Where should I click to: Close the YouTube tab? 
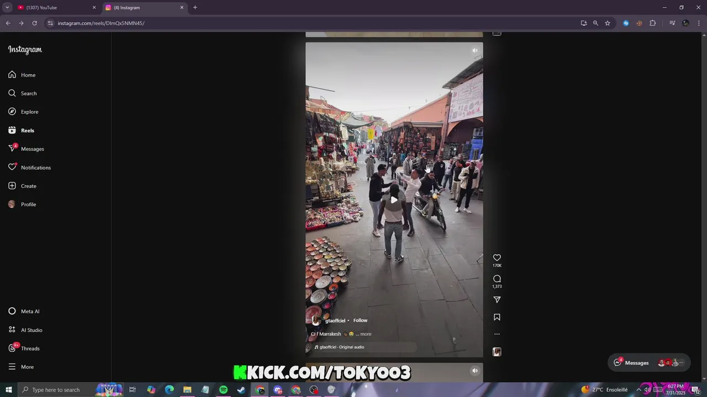[94, 8]
